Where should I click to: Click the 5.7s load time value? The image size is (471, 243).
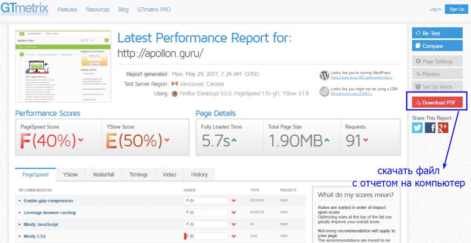tap(216, 140)
